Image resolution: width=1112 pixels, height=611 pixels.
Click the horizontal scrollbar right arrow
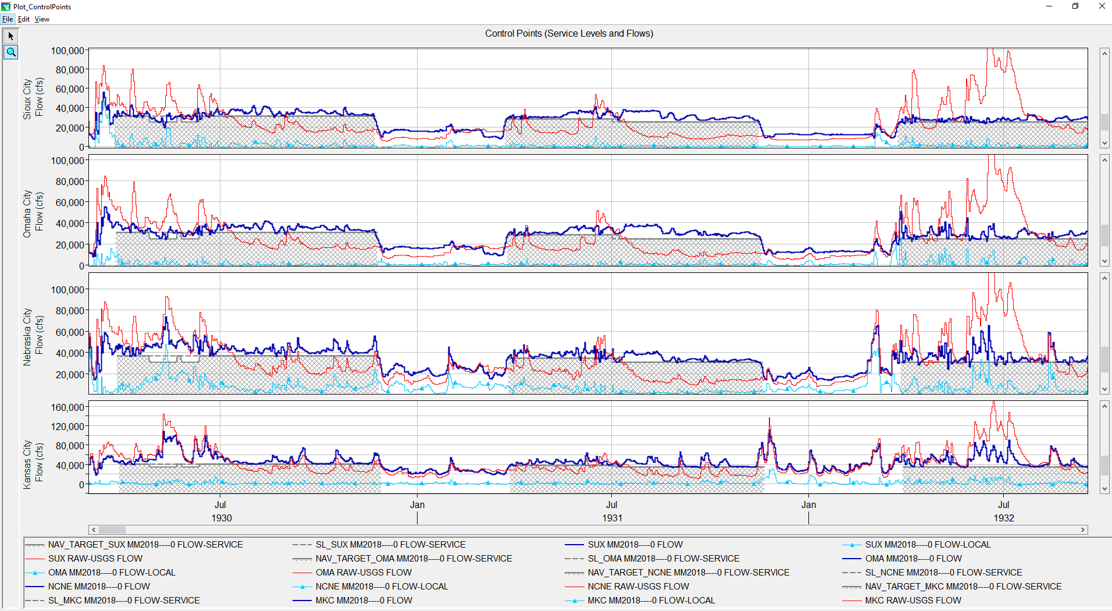click(1082, 530)
